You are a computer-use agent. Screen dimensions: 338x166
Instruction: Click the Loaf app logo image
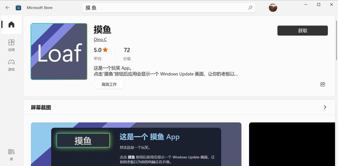(59, 51)
